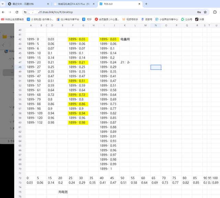Close the 石墨文档 tab
Image resolution: width=220 pixels, height=198 pixels.
pyautogui.click(x=48, y=4)
